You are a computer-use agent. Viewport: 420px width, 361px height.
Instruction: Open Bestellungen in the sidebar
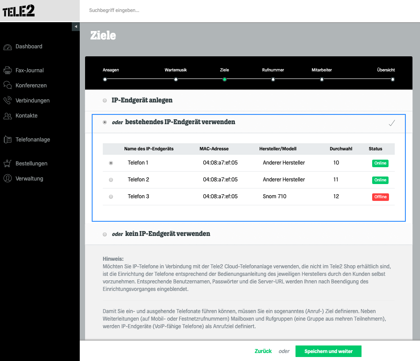[x=31, y=164]
